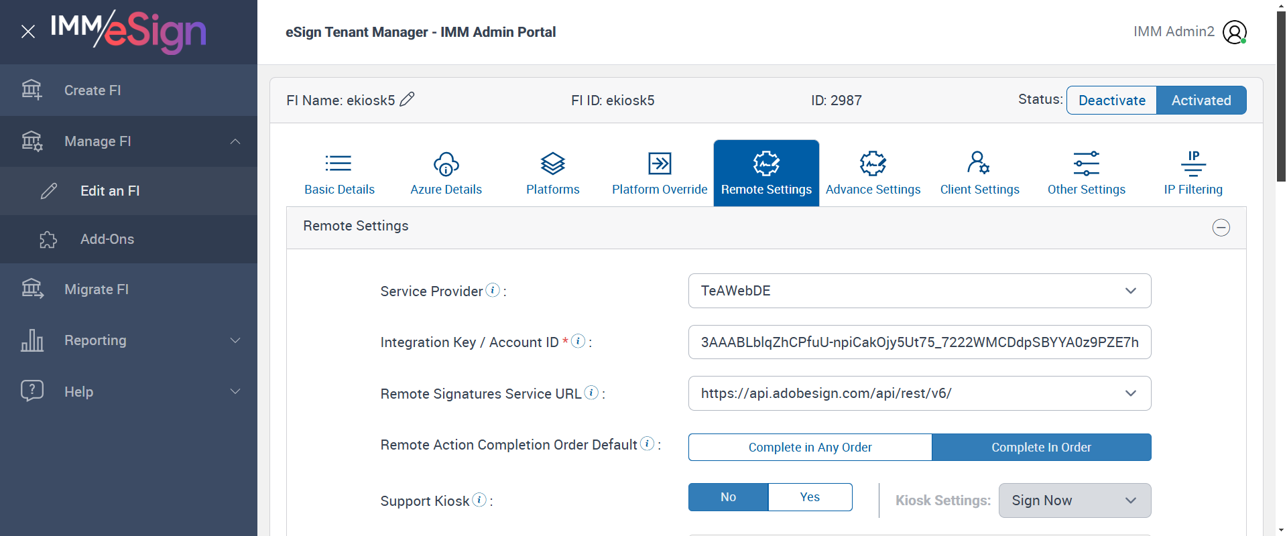1287x536 pixels.
Task: Close the sidebar with the X icon
Action: point(28,31)
